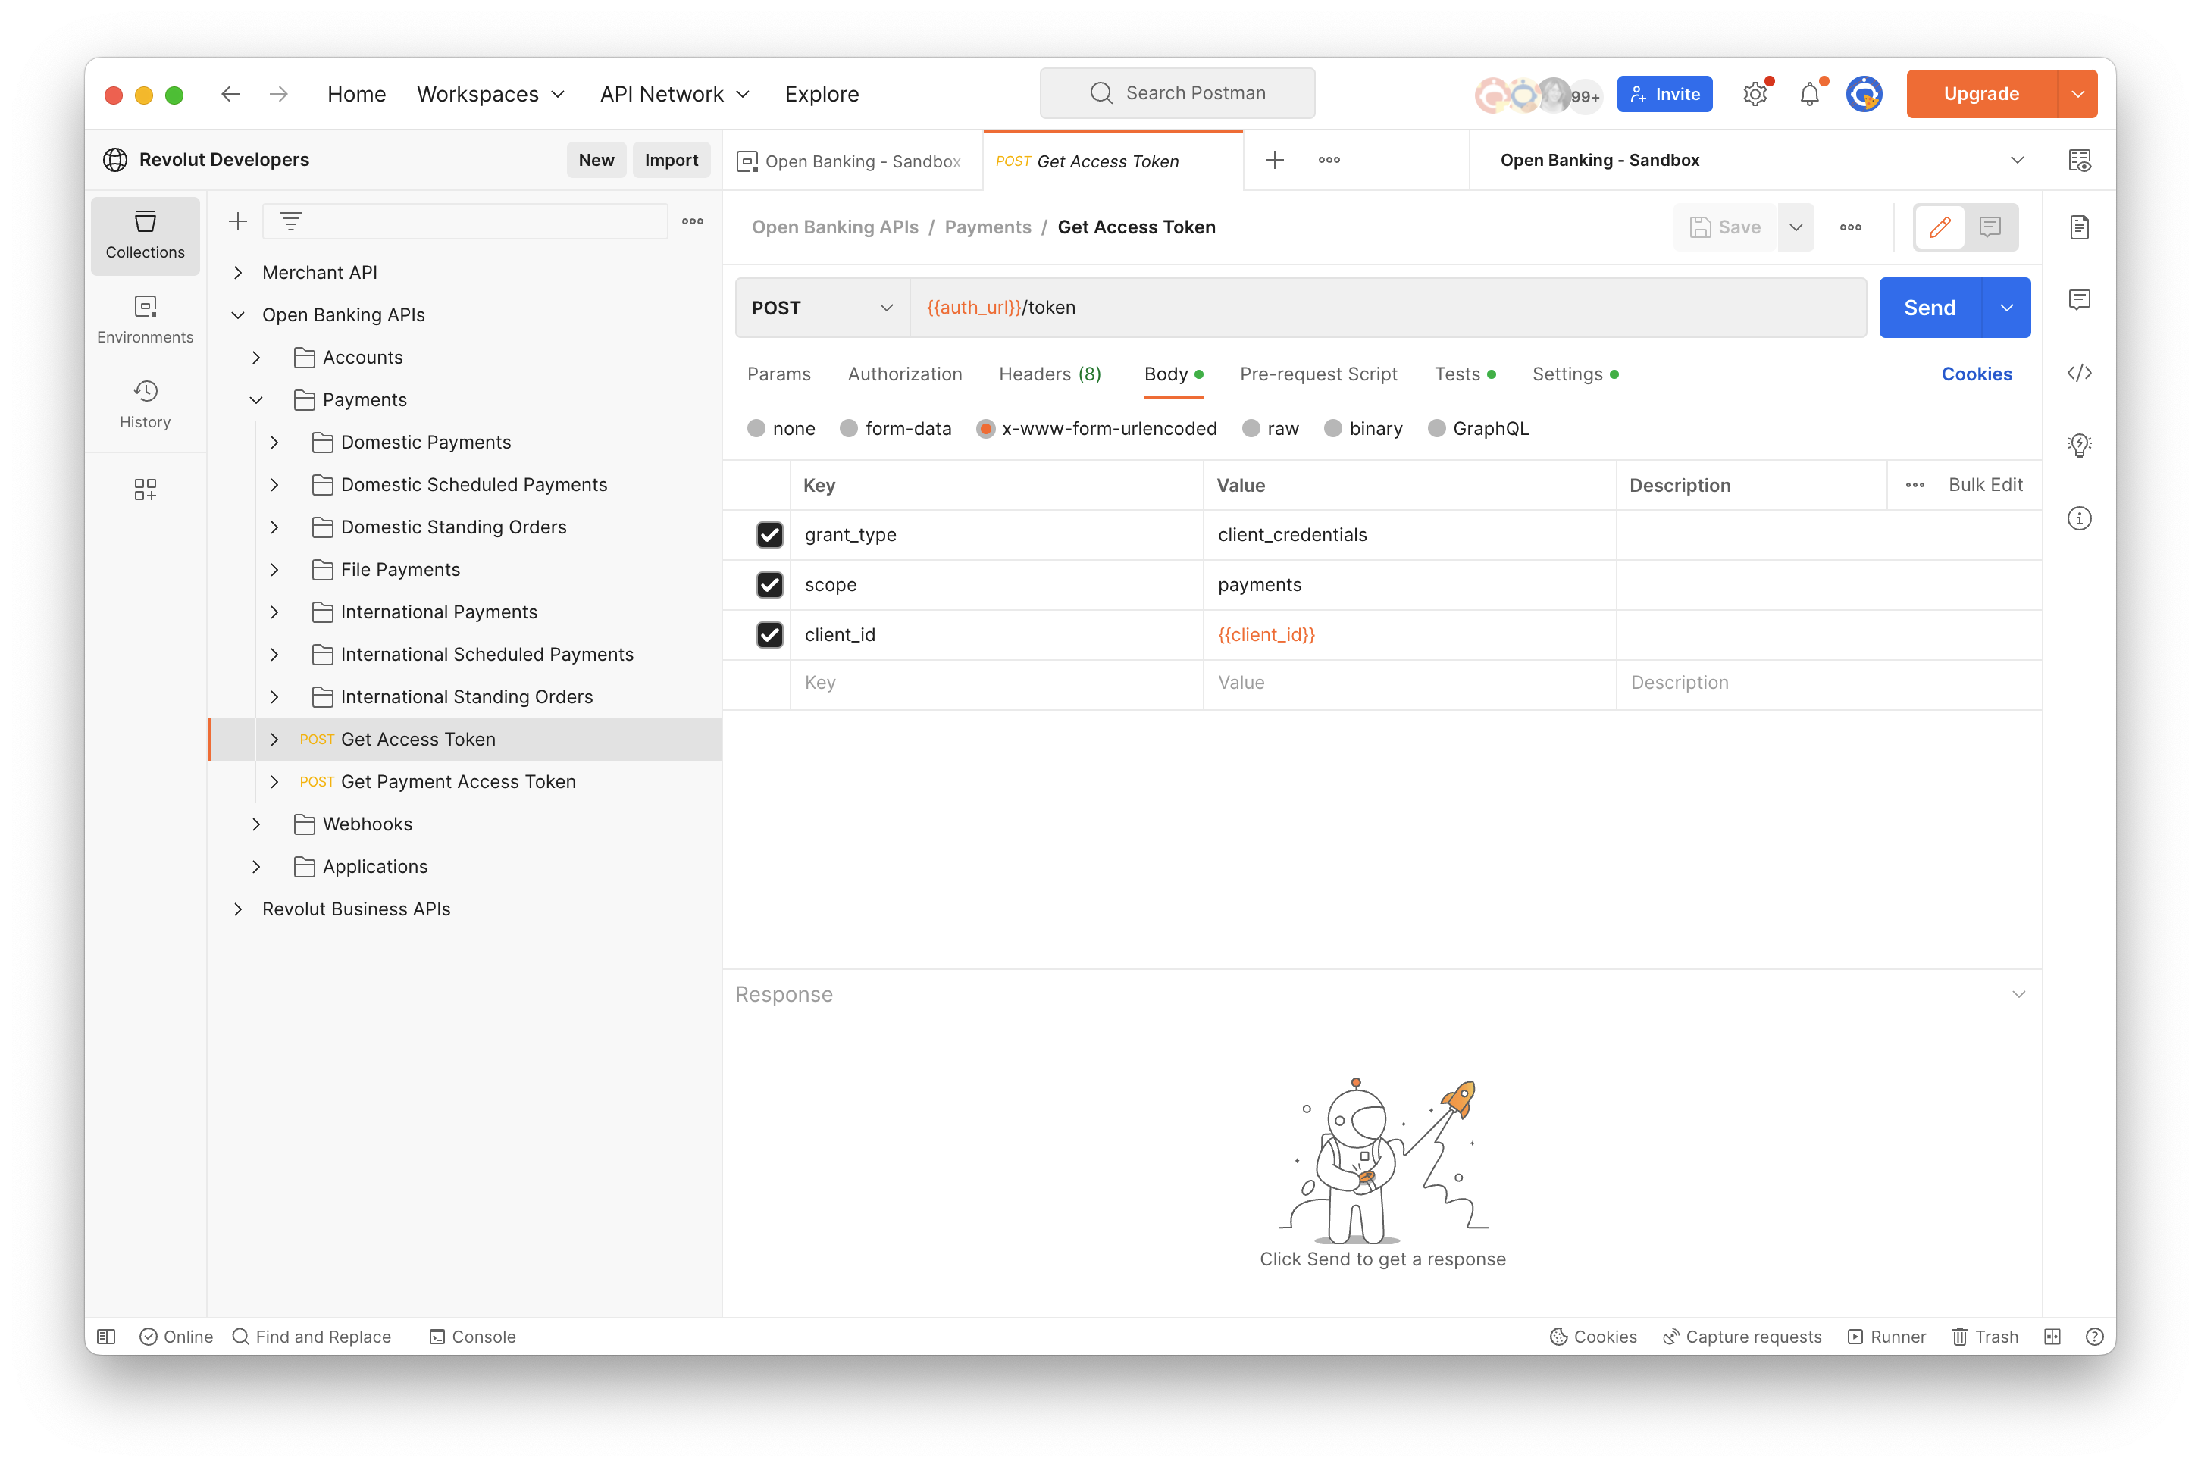Open related requests lightbulb icon
The height and width of the screenshot is (1467, 2201).
(2079, 446)
